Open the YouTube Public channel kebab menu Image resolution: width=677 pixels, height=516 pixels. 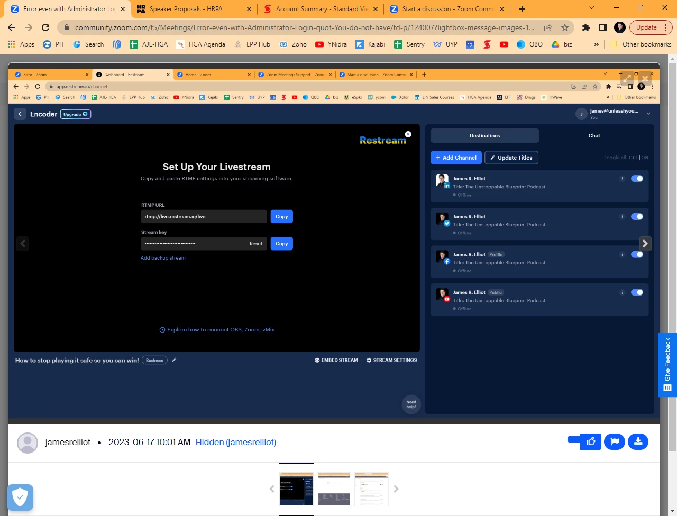[x=623, y=292]
